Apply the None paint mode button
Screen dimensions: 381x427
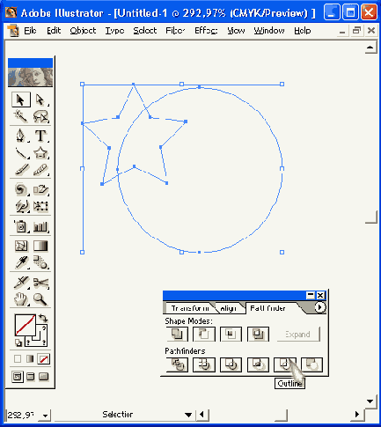tap(44, 358)
